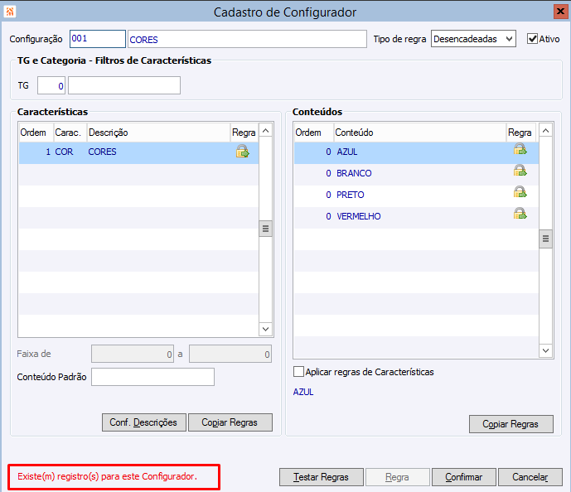
Task: Click the TG description field
Action: point(124,85)
